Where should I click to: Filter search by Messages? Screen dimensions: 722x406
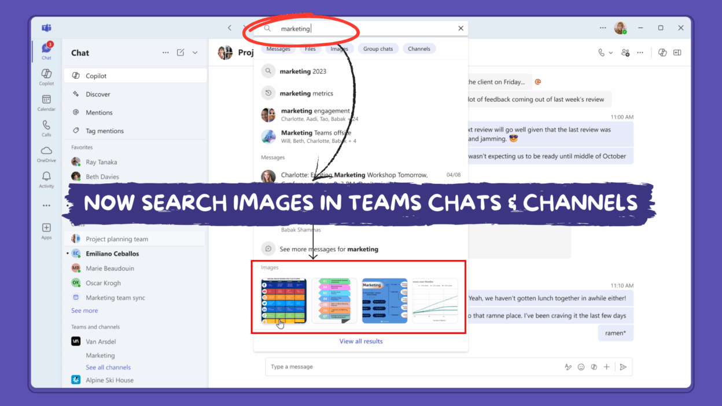click(x=278, y=49)
